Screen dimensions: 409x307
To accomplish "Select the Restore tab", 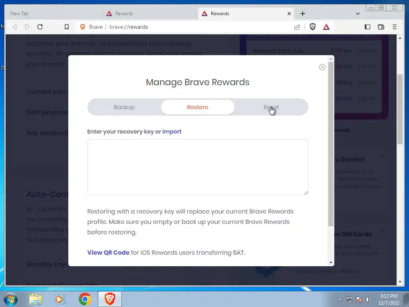I will click(x=197, y=107).
